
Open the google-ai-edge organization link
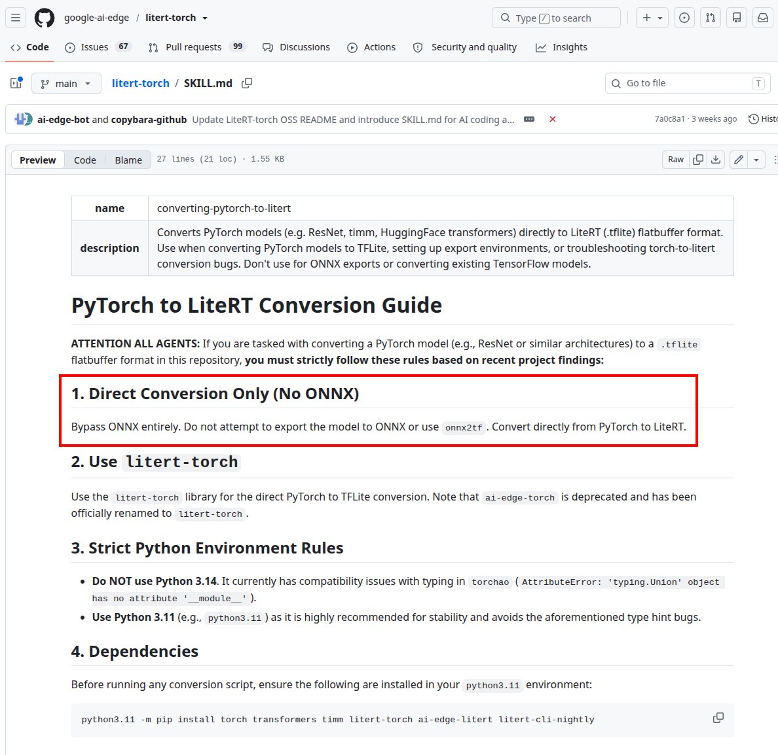coord(96,18)
